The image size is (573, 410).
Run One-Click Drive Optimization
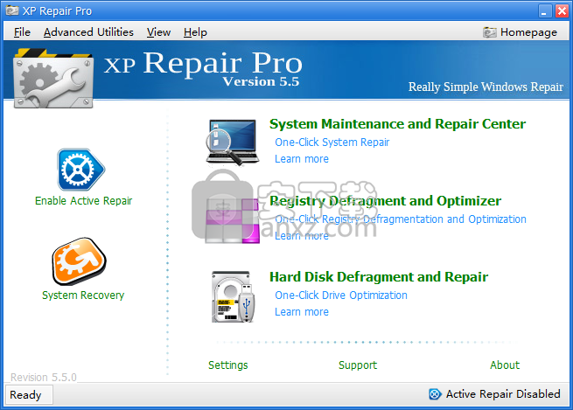341,295
